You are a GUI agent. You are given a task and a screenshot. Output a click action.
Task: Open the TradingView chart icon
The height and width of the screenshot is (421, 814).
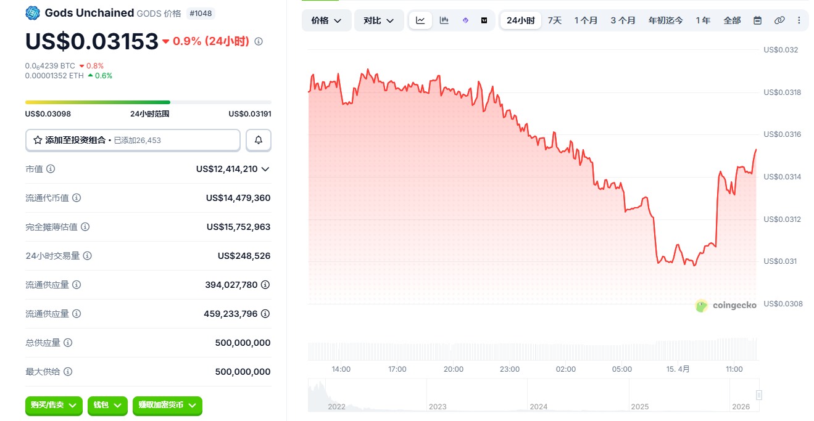coord(484,20)
